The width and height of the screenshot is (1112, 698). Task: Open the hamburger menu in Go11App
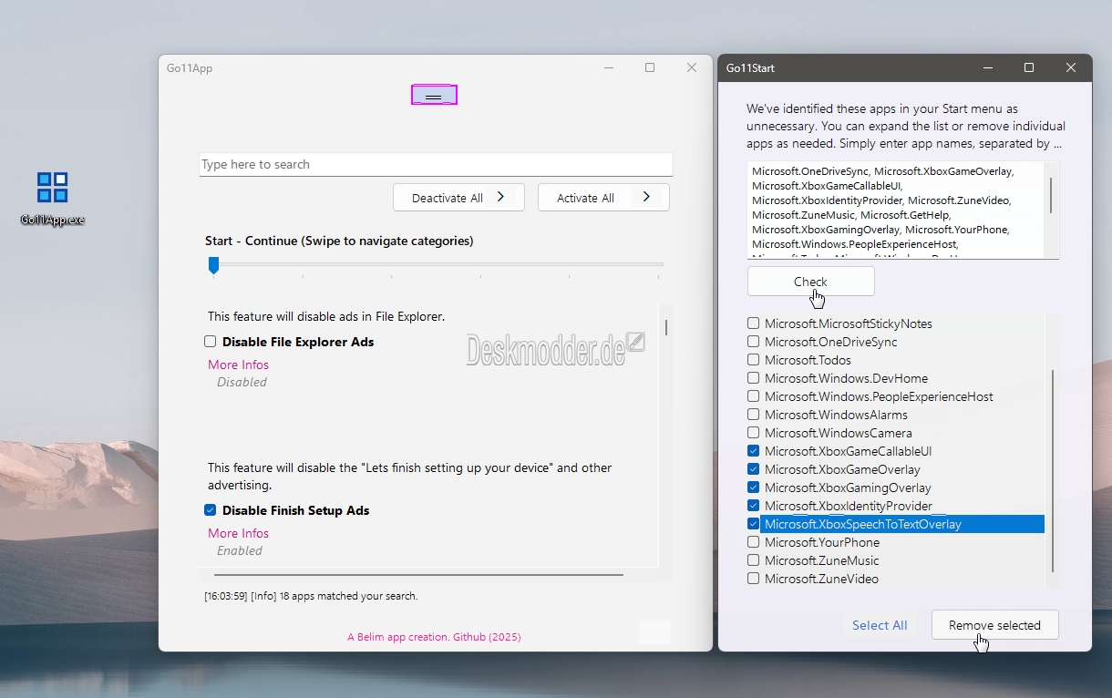pyautogui.click(x=434, y=96)
